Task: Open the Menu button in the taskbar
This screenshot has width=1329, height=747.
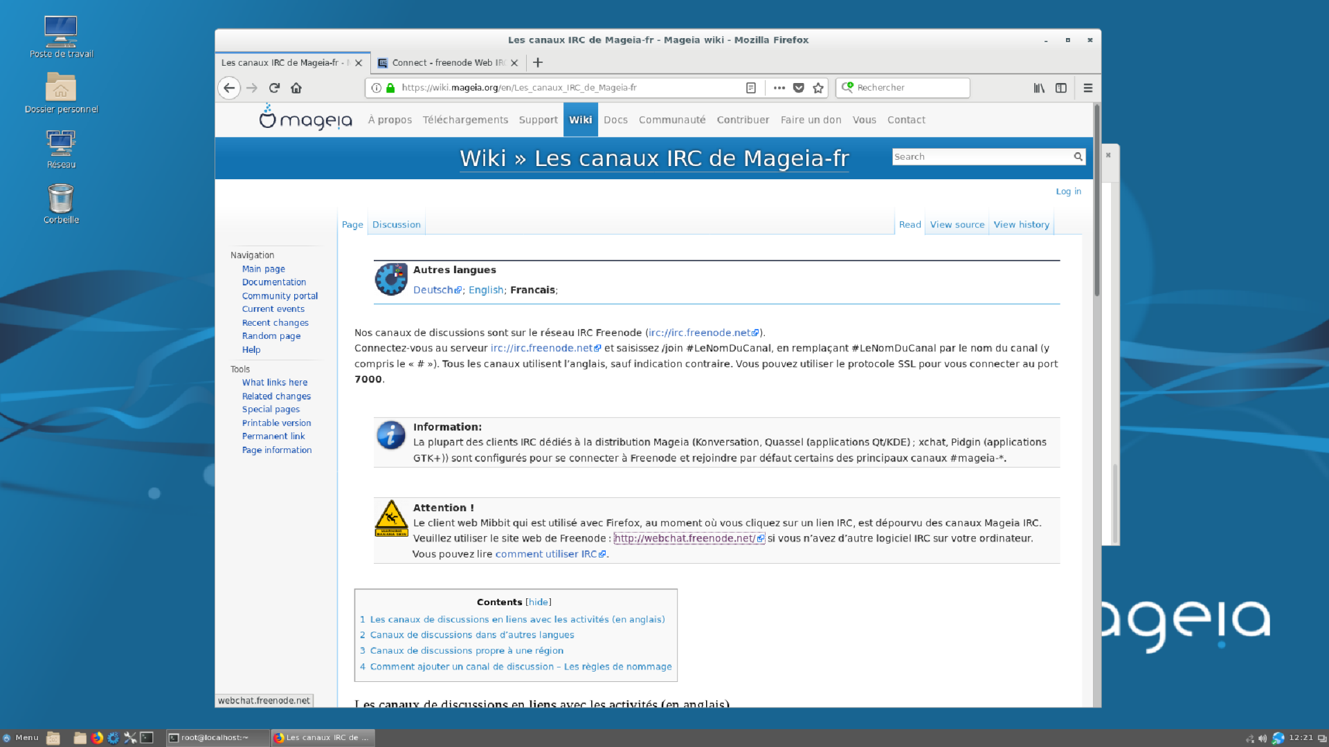Action: click(x=21, y=738)
